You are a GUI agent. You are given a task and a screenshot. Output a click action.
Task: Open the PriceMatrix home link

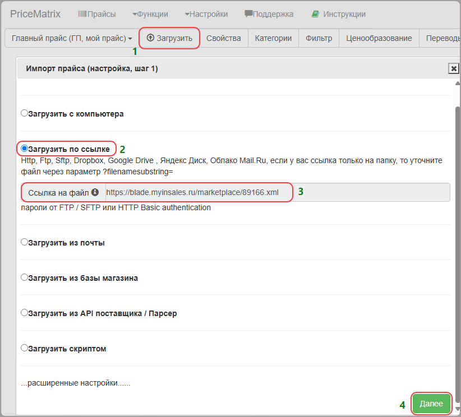(35, 14)
